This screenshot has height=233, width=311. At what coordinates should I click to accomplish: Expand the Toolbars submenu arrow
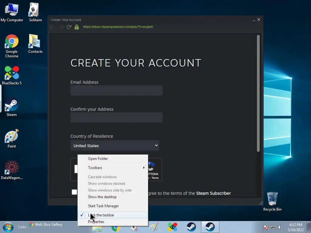(144, 167)
